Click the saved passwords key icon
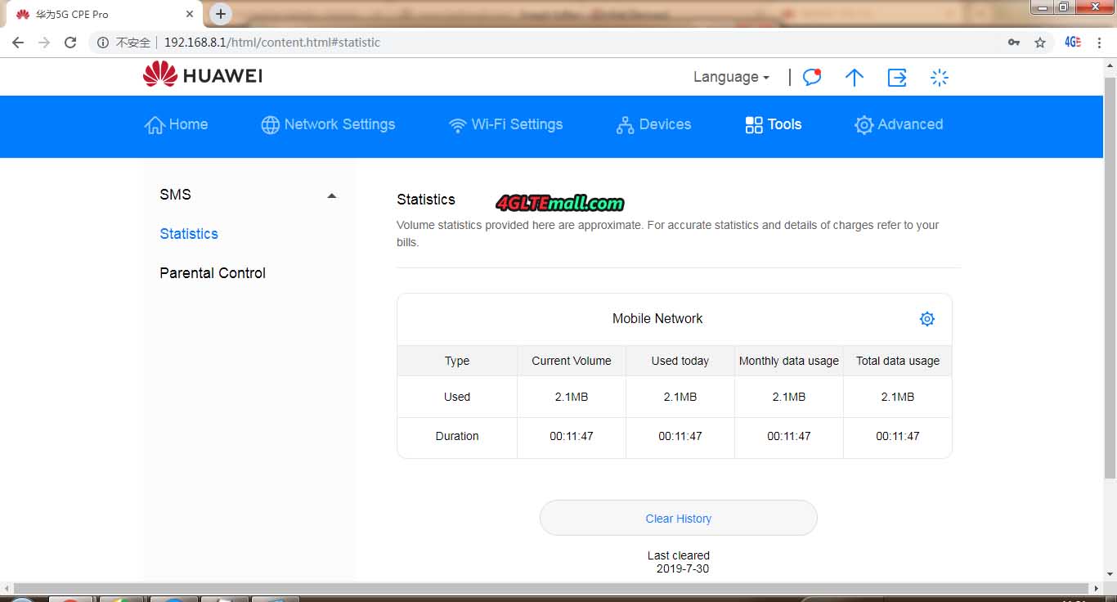 tap(1014, 43)
